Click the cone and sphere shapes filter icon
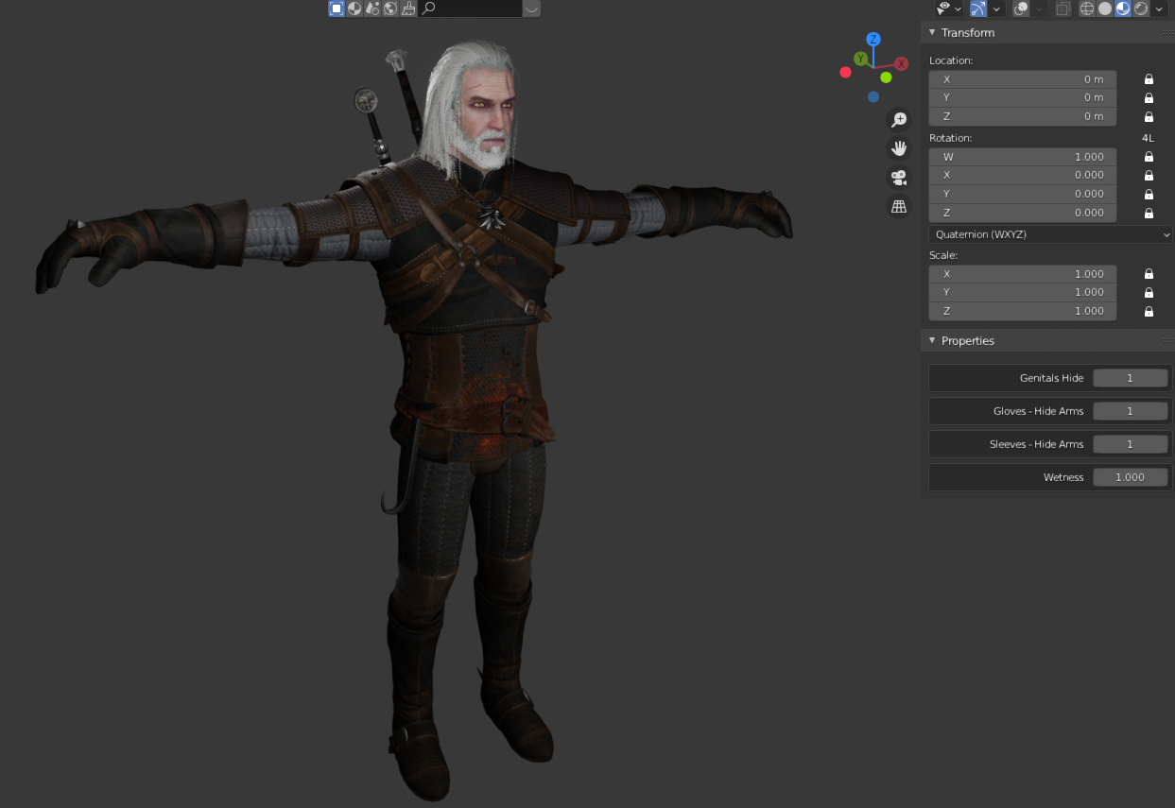This screenshot has height=808, width=1175. [x=372, y=9]
